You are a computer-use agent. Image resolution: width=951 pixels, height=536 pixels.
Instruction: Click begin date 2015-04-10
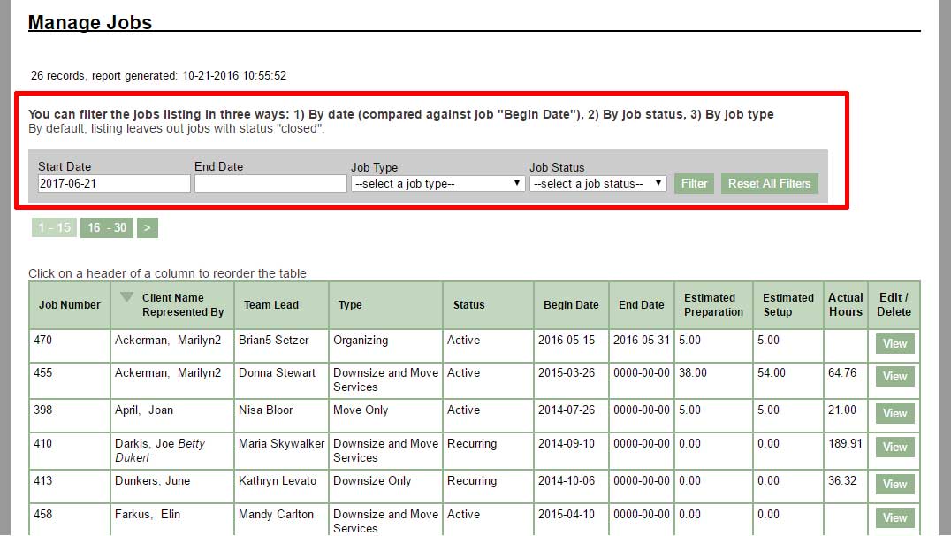pyautogui.click(x=567, y=514)
